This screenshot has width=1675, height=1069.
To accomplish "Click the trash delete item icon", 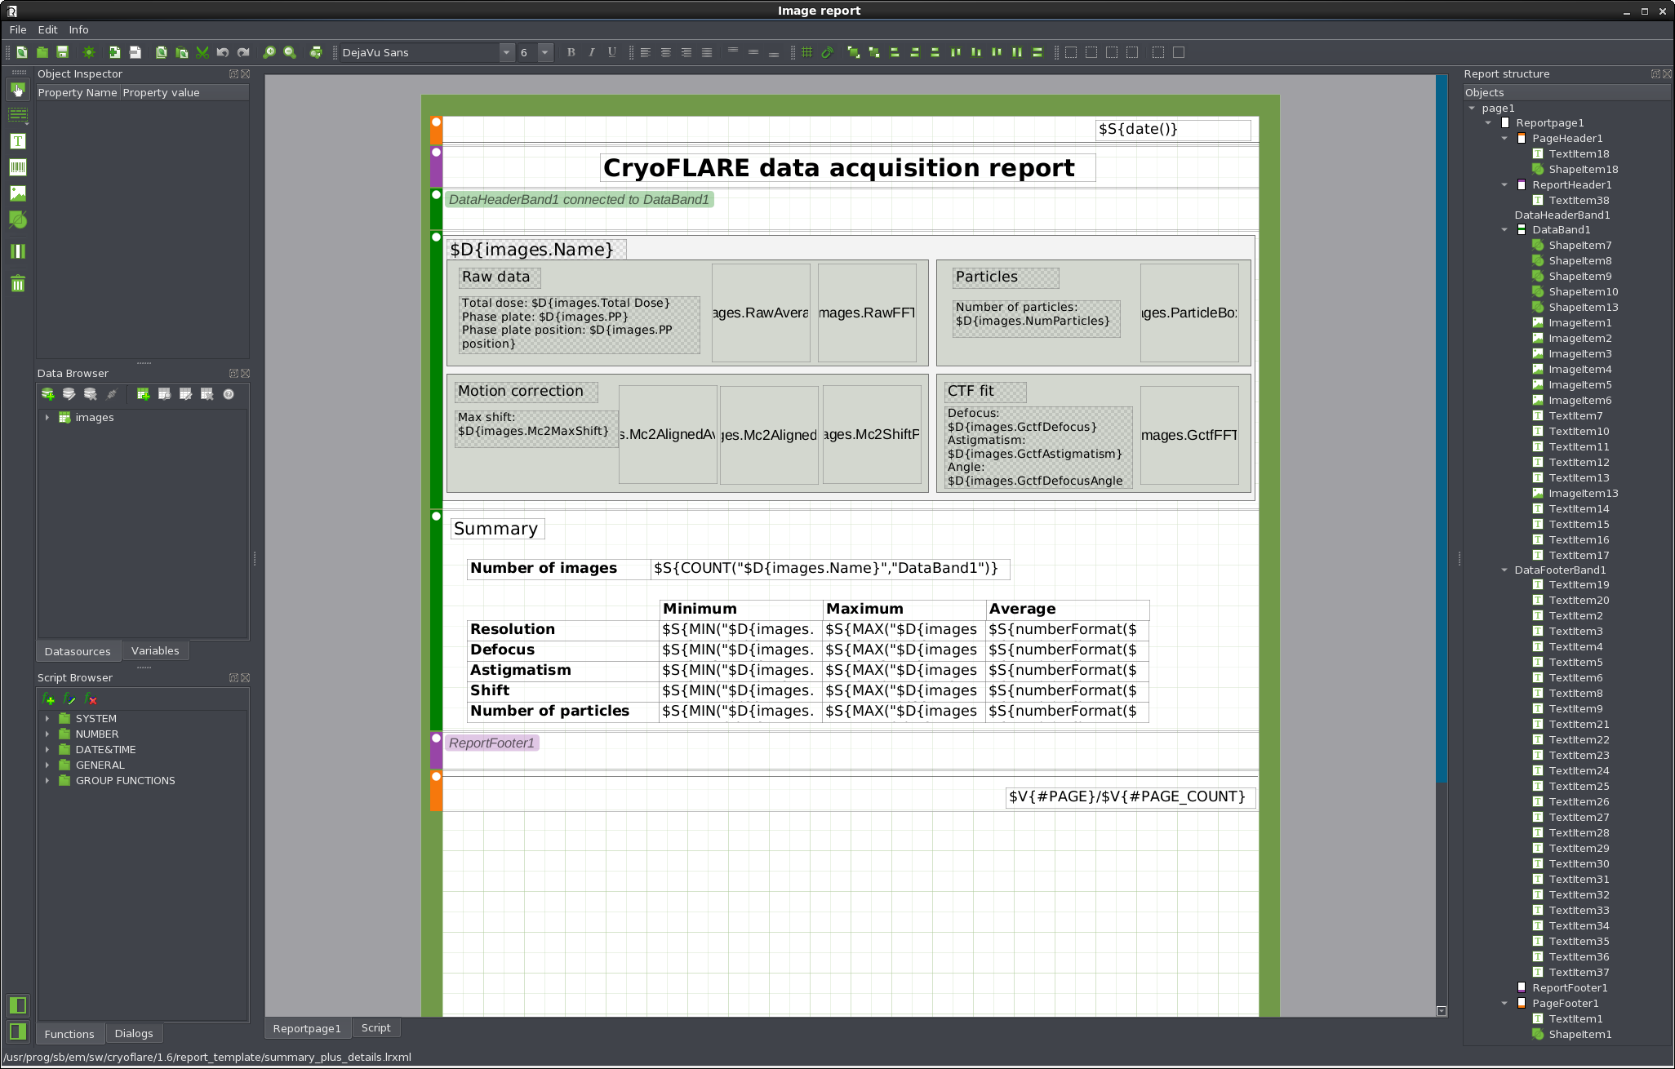I will click(18, 284).
